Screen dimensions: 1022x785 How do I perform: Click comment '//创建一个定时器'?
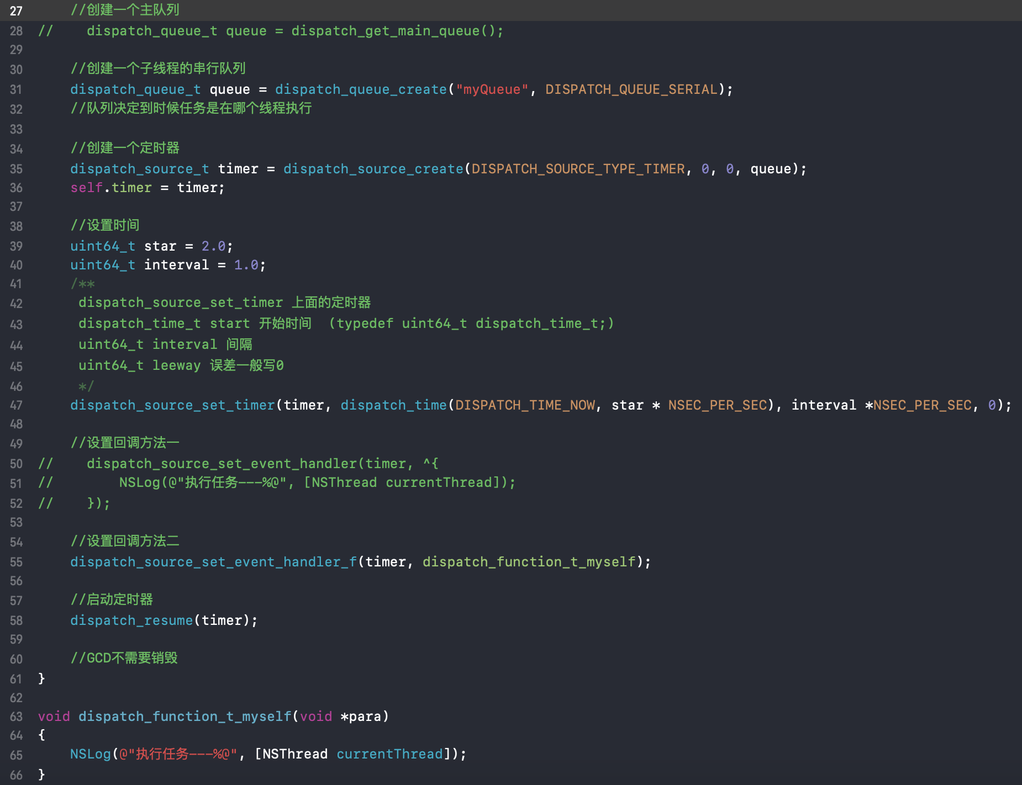(125, 148)
